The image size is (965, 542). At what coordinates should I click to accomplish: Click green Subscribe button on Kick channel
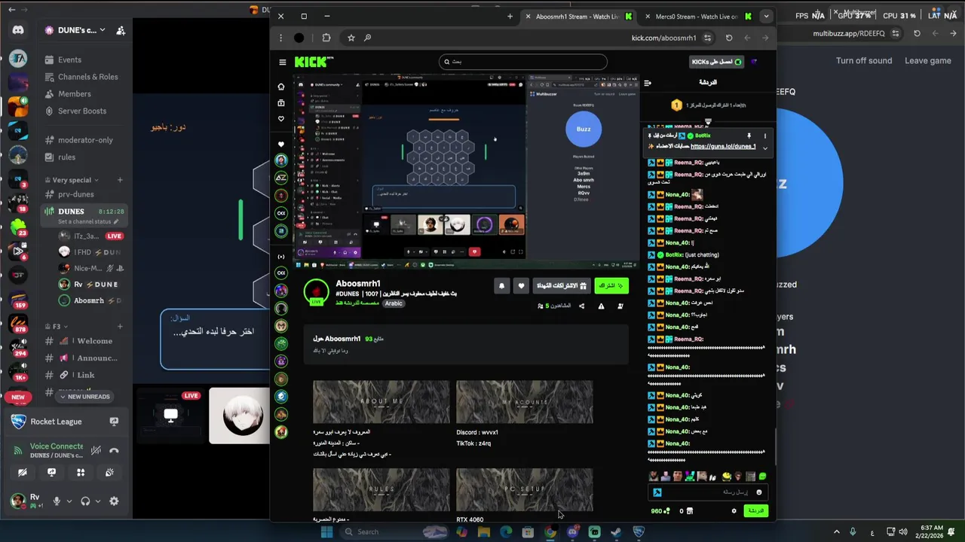611,286
